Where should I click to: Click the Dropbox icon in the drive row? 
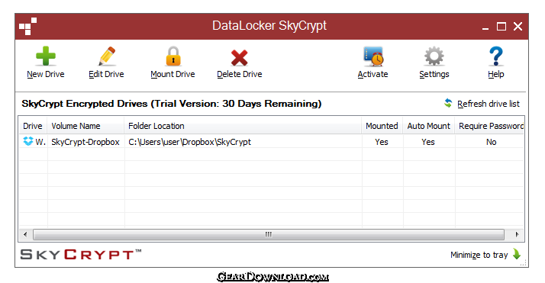pyautogui.click(x=27, y=141)
